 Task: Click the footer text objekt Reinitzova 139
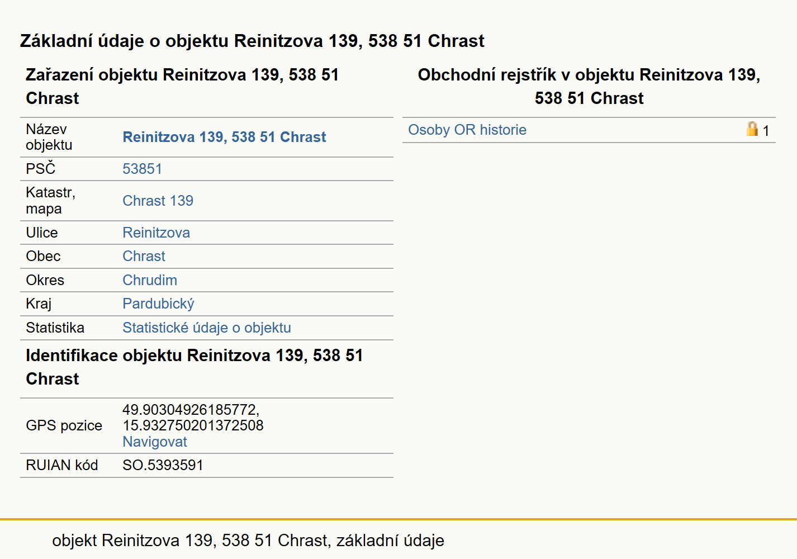click(x=248, y=541)
